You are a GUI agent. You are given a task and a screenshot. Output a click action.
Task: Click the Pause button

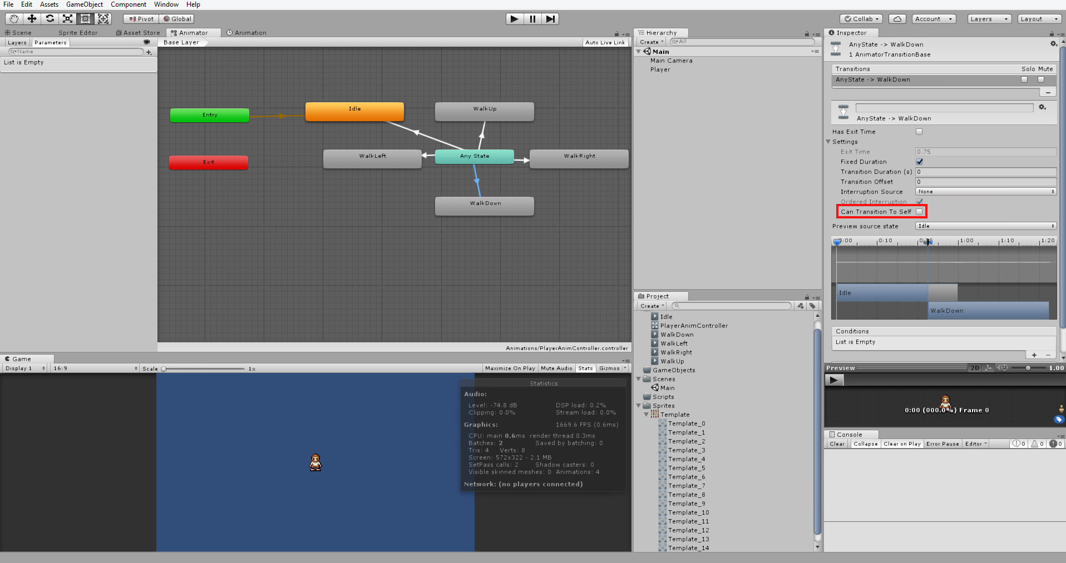tap(532, 18)
